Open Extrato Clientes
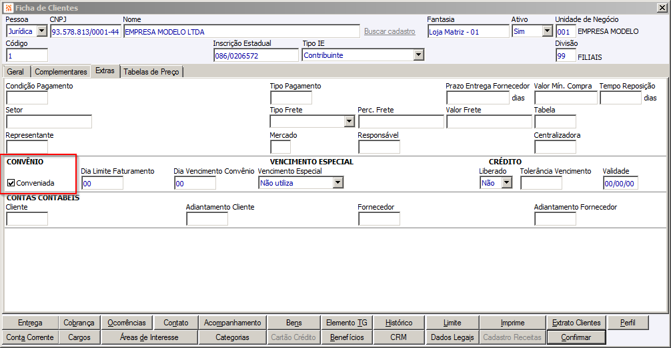 pyautogui.click(x=576, y=323)
